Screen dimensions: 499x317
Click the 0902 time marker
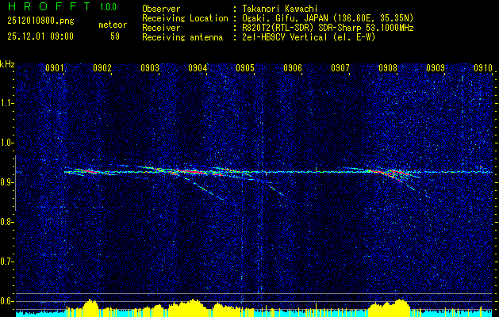(102, 67)
